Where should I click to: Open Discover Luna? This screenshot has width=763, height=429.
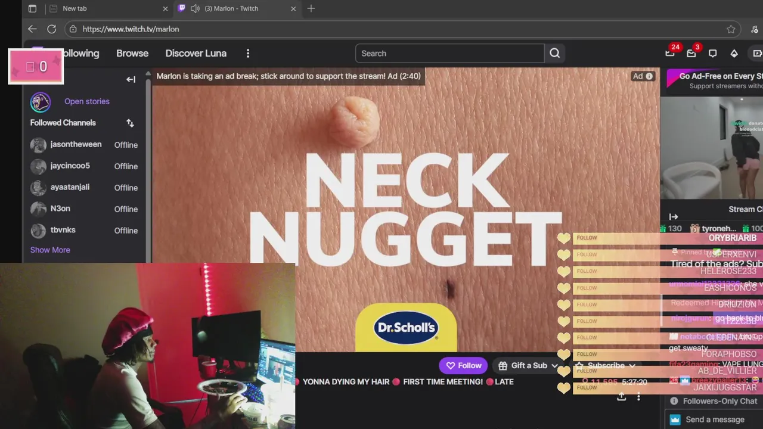click(196, 53)
